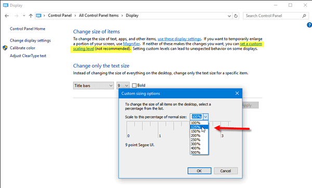
Task: Choose 200% in the scale list
Action: [x=199, y=136]
